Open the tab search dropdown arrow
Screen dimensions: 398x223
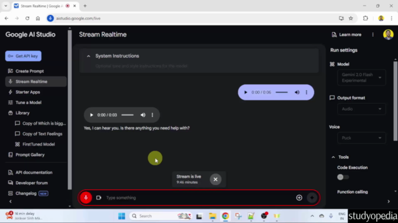click(x=6, y=6)
